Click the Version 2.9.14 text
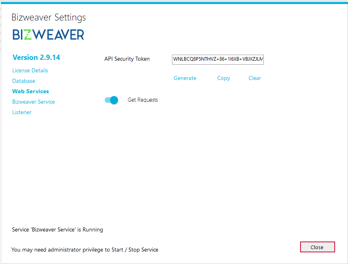This screenshot has height=264, width=348. point(36,57)
